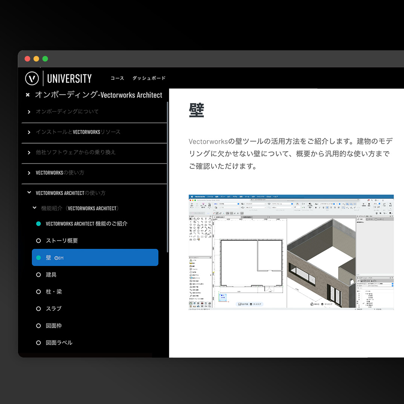Image resolution: width=404 pixels, height=404 pixels.
Task: Open the 建具 lesson
Action: click(51, 275)
